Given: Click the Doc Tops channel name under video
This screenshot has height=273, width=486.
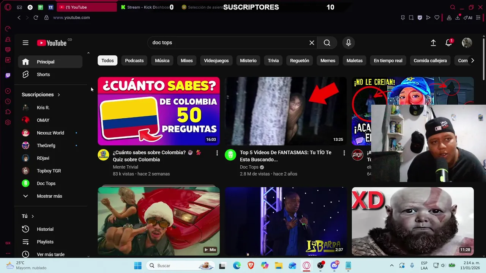Looking at the screenshot, I should [249, 167].
